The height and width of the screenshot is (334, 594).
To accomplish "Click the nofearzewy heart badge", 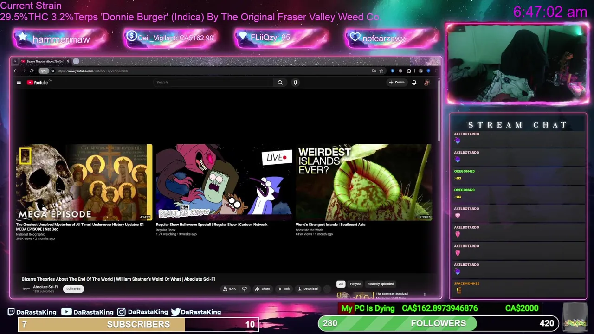I will click(392, 39).
